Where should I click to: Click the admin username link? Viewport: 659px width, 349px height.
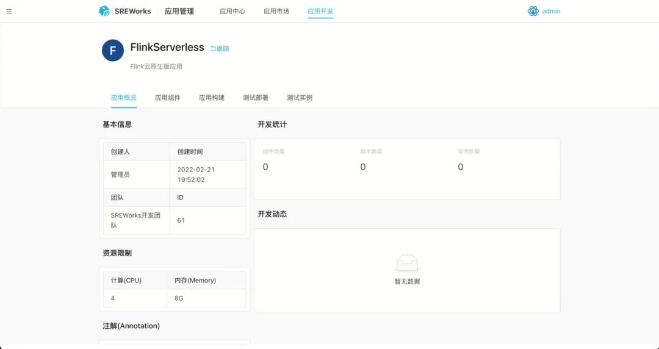pos(552,12)
